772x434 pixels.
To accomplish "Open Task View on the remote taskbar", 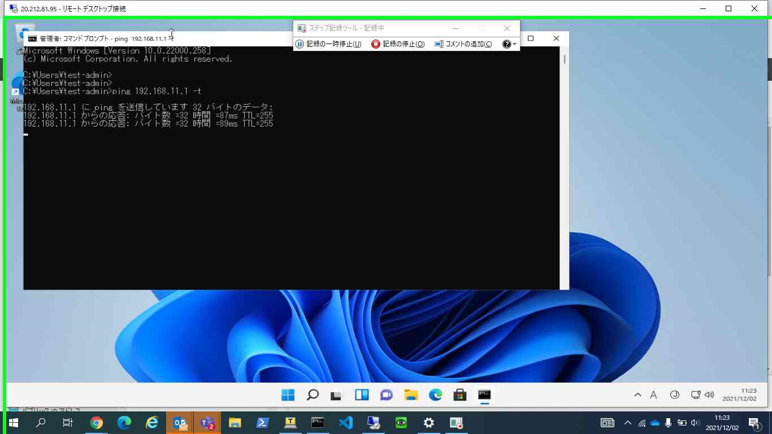I will tap(337, 395).
